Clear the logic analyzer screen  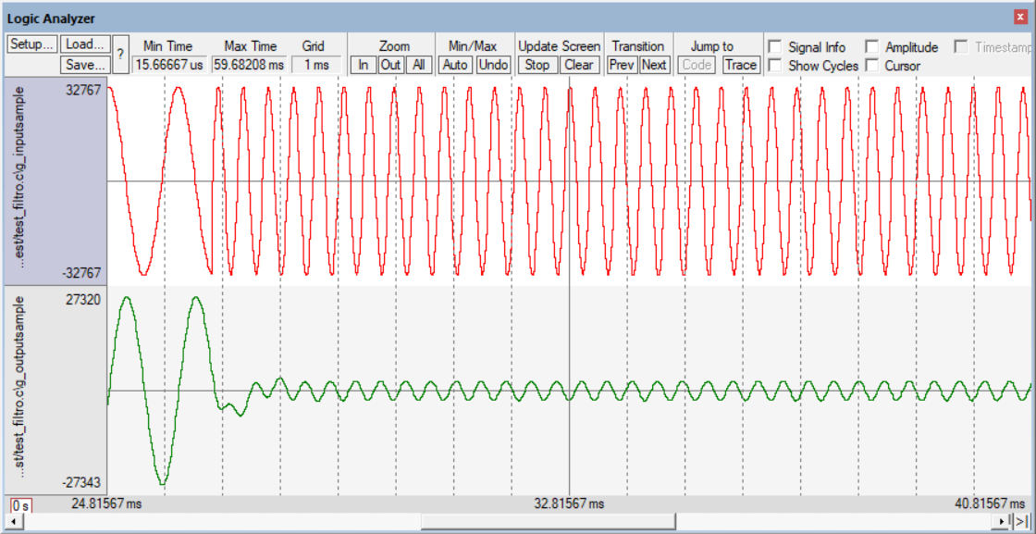(578, 65)
